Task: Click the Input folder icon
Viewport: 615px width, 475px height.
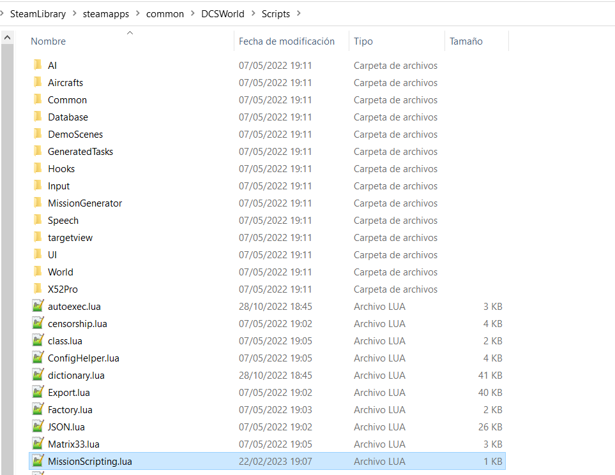Action: [x=38, y=186]
